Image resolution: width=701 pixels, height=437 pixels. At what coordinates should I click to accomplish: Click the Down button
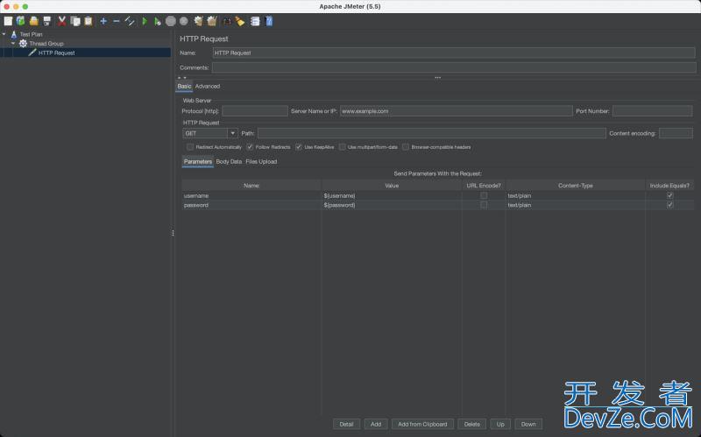(528, 424)
